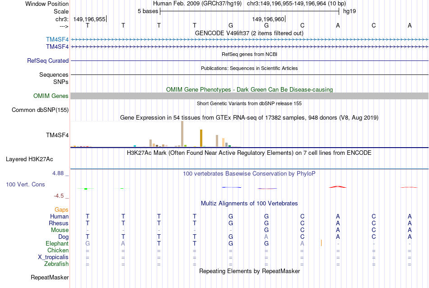Click the 149,196,960 ruler position
Viewport: 429px width, 288px height.
268,19
